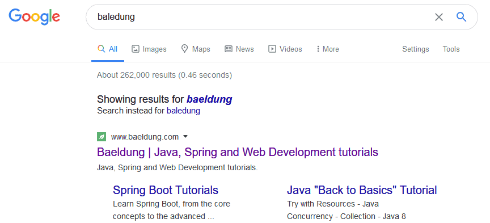Open Baeldung Java, Spring tutorials result
The image size is (490, 223).
point(238,152)
